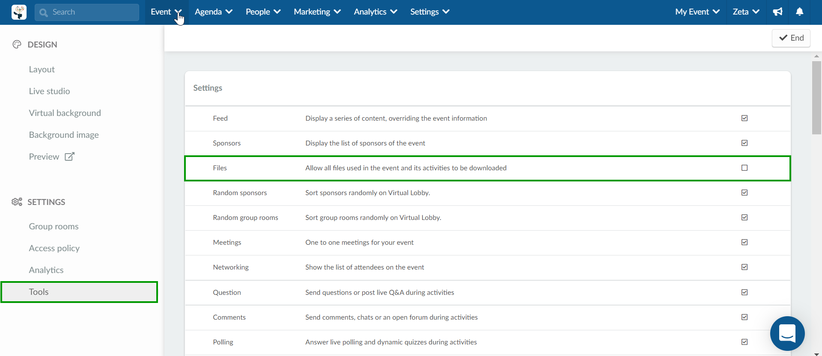Go to Access policy
The height and width of the screenshot is (356, 822).
[x=54, y=248]
